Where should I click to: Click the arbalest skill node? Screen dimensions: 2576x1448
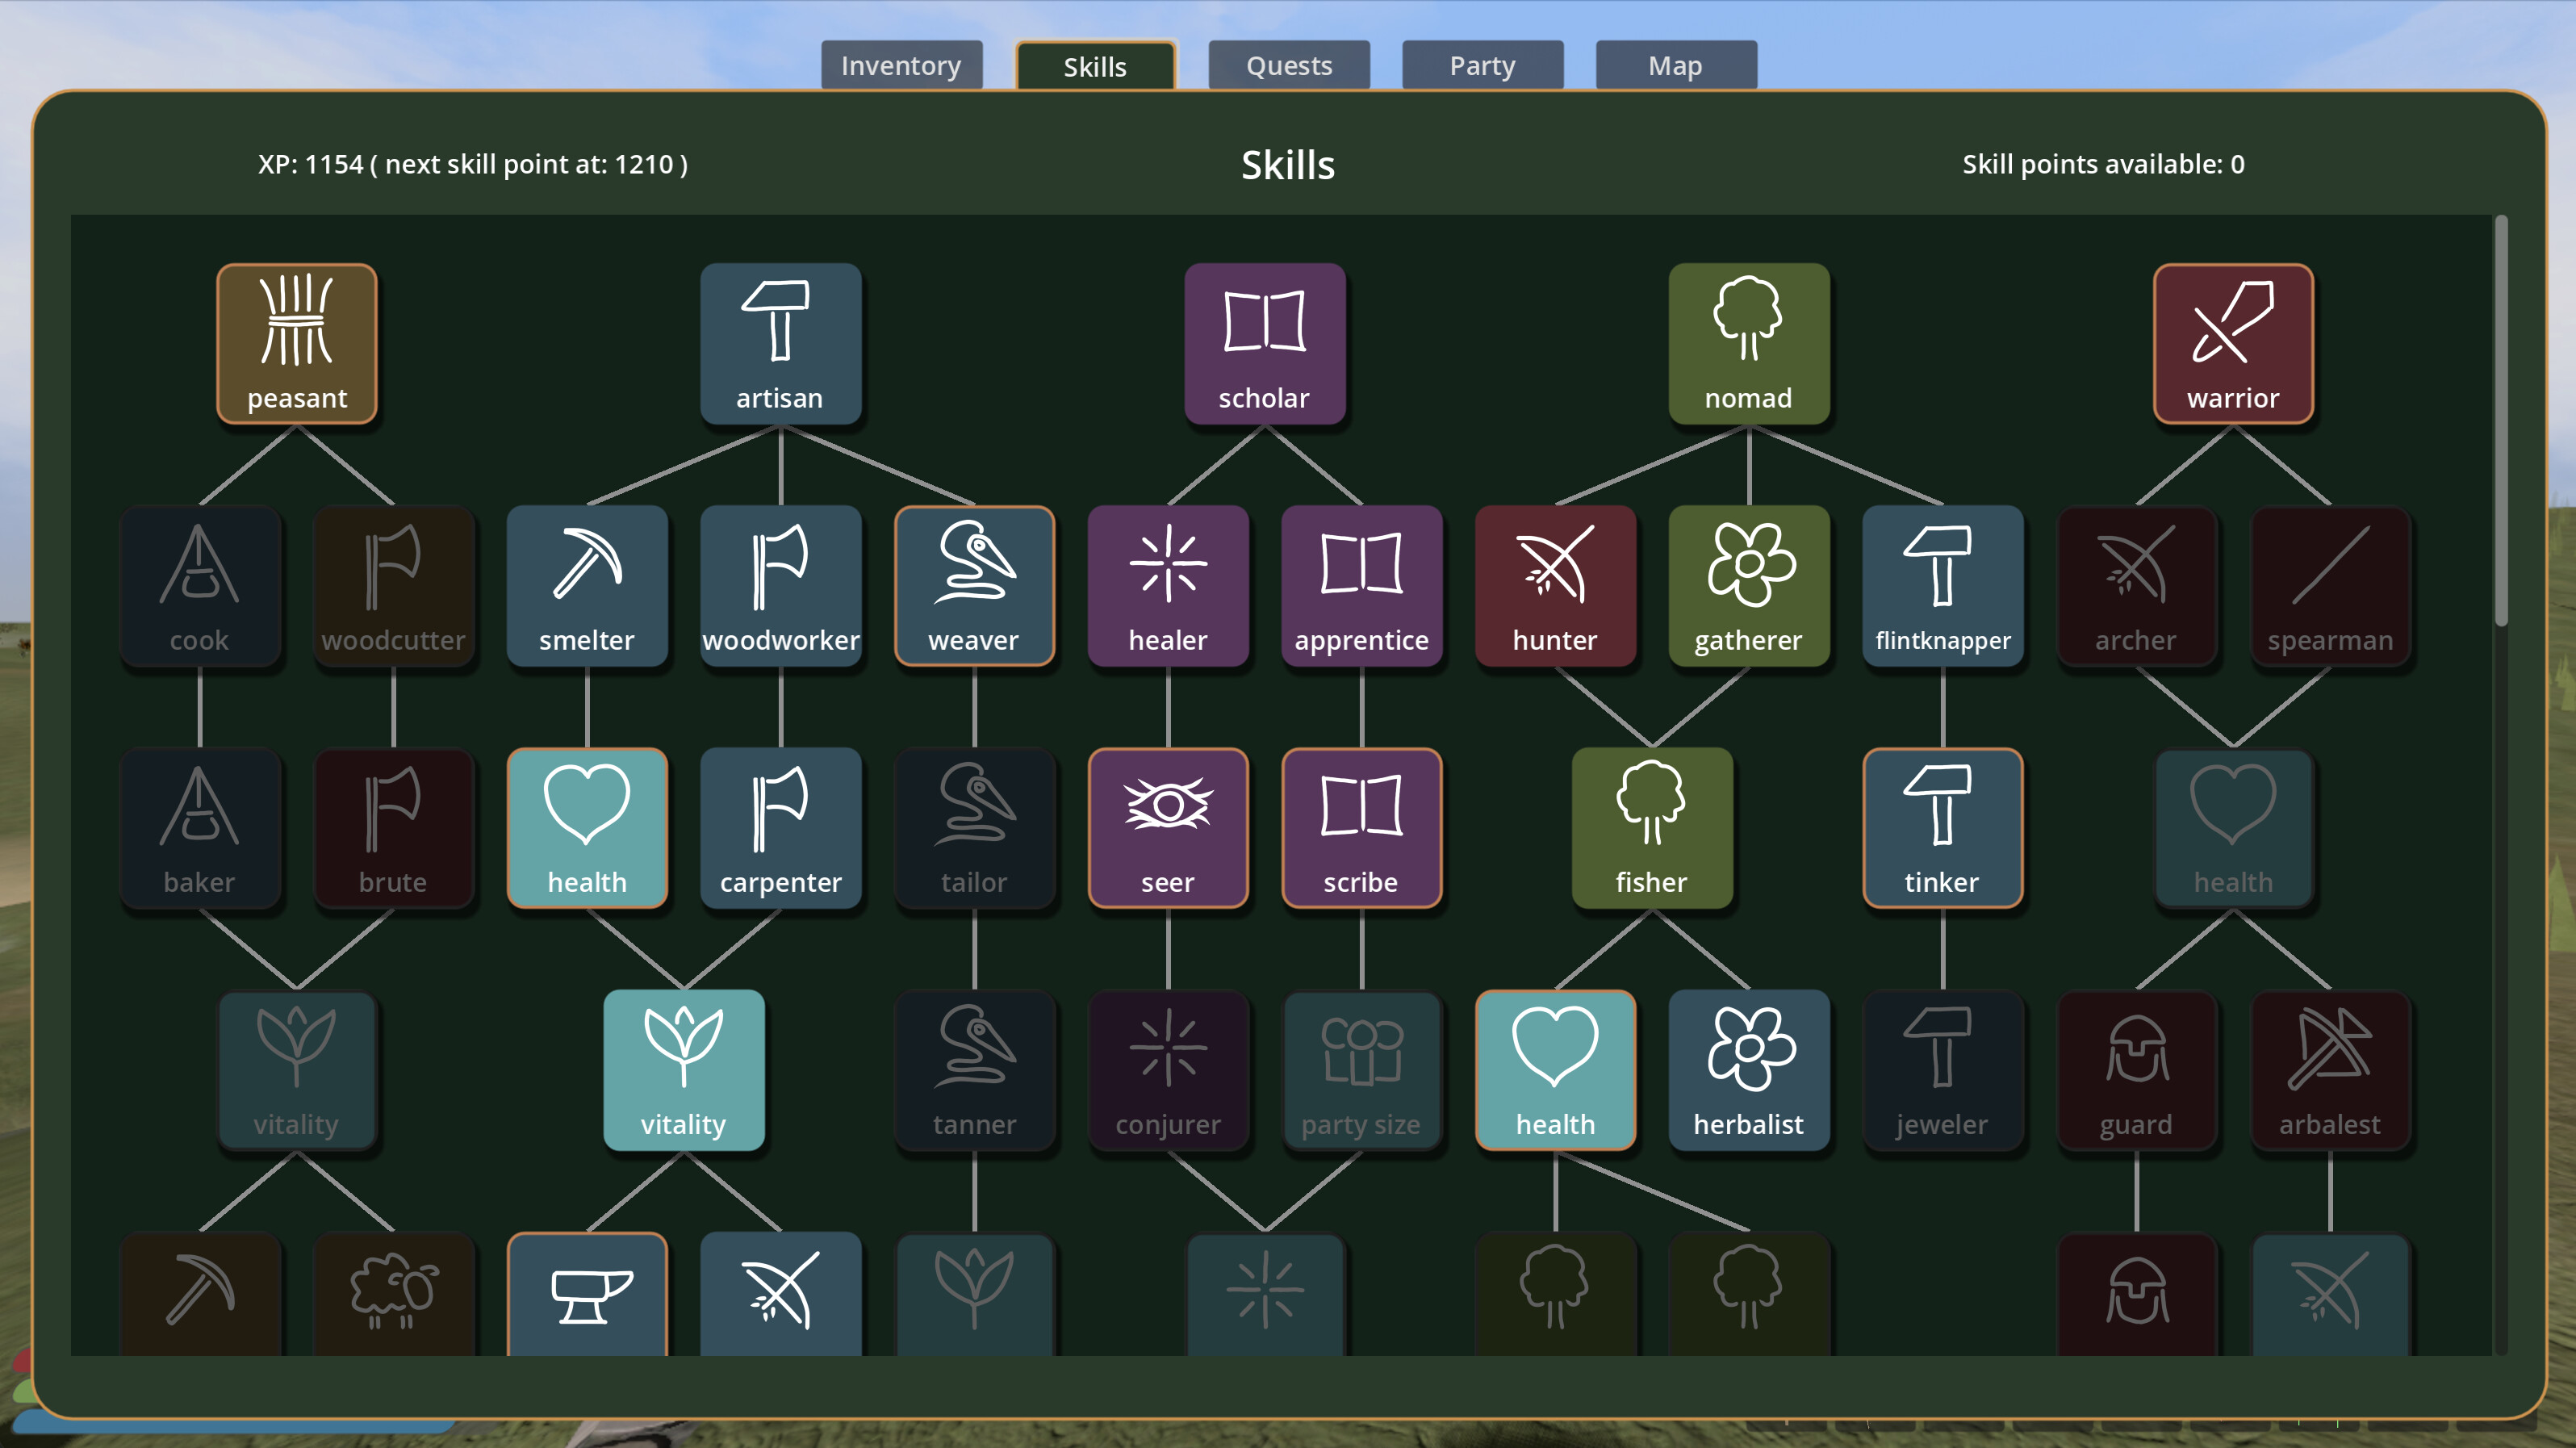click(2330, 1070)
